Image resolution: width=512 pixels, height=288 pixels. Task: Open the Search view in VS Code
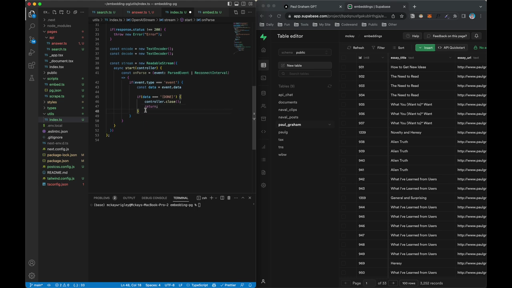point(32,27)
